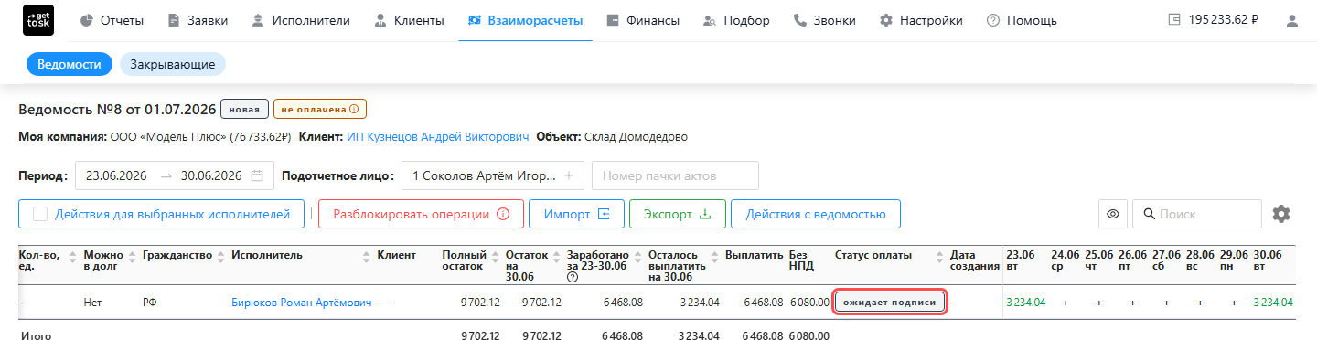
Task: Focus the Поиск search field
Action: point(1197,214)
